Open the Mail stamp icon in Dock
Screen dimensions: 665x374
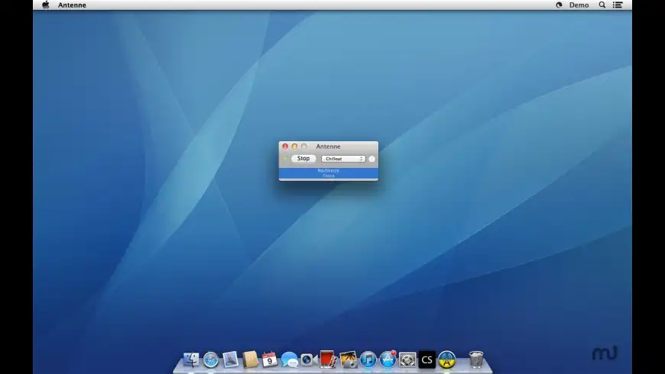tap(231, 359)
